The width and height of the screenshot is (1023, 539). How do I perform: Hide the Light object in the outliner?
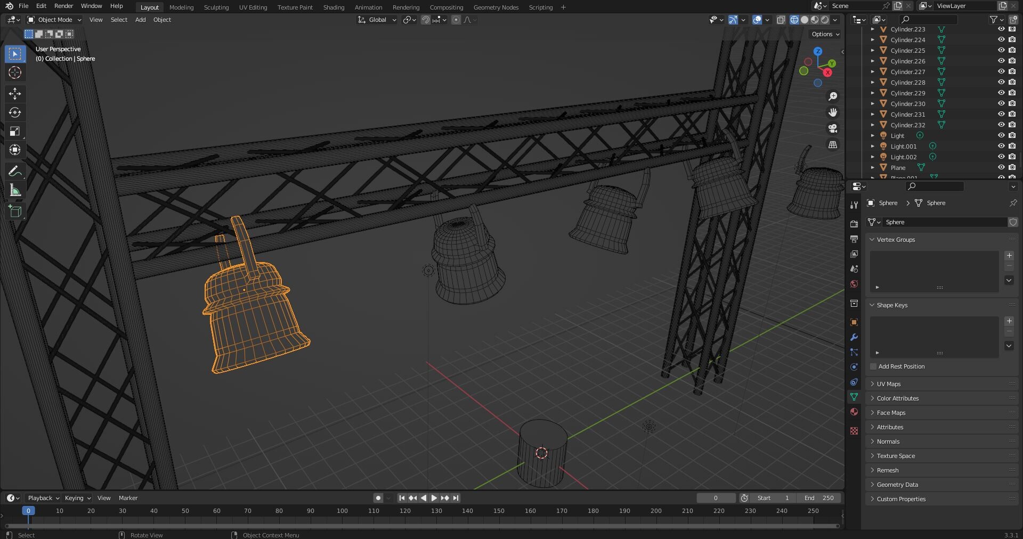1002,135
